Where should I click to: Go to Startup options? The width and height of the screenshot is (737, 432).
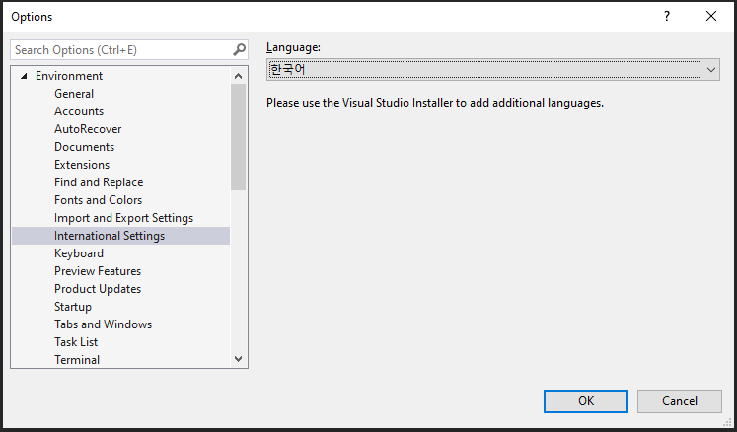(x=72, y=307)
